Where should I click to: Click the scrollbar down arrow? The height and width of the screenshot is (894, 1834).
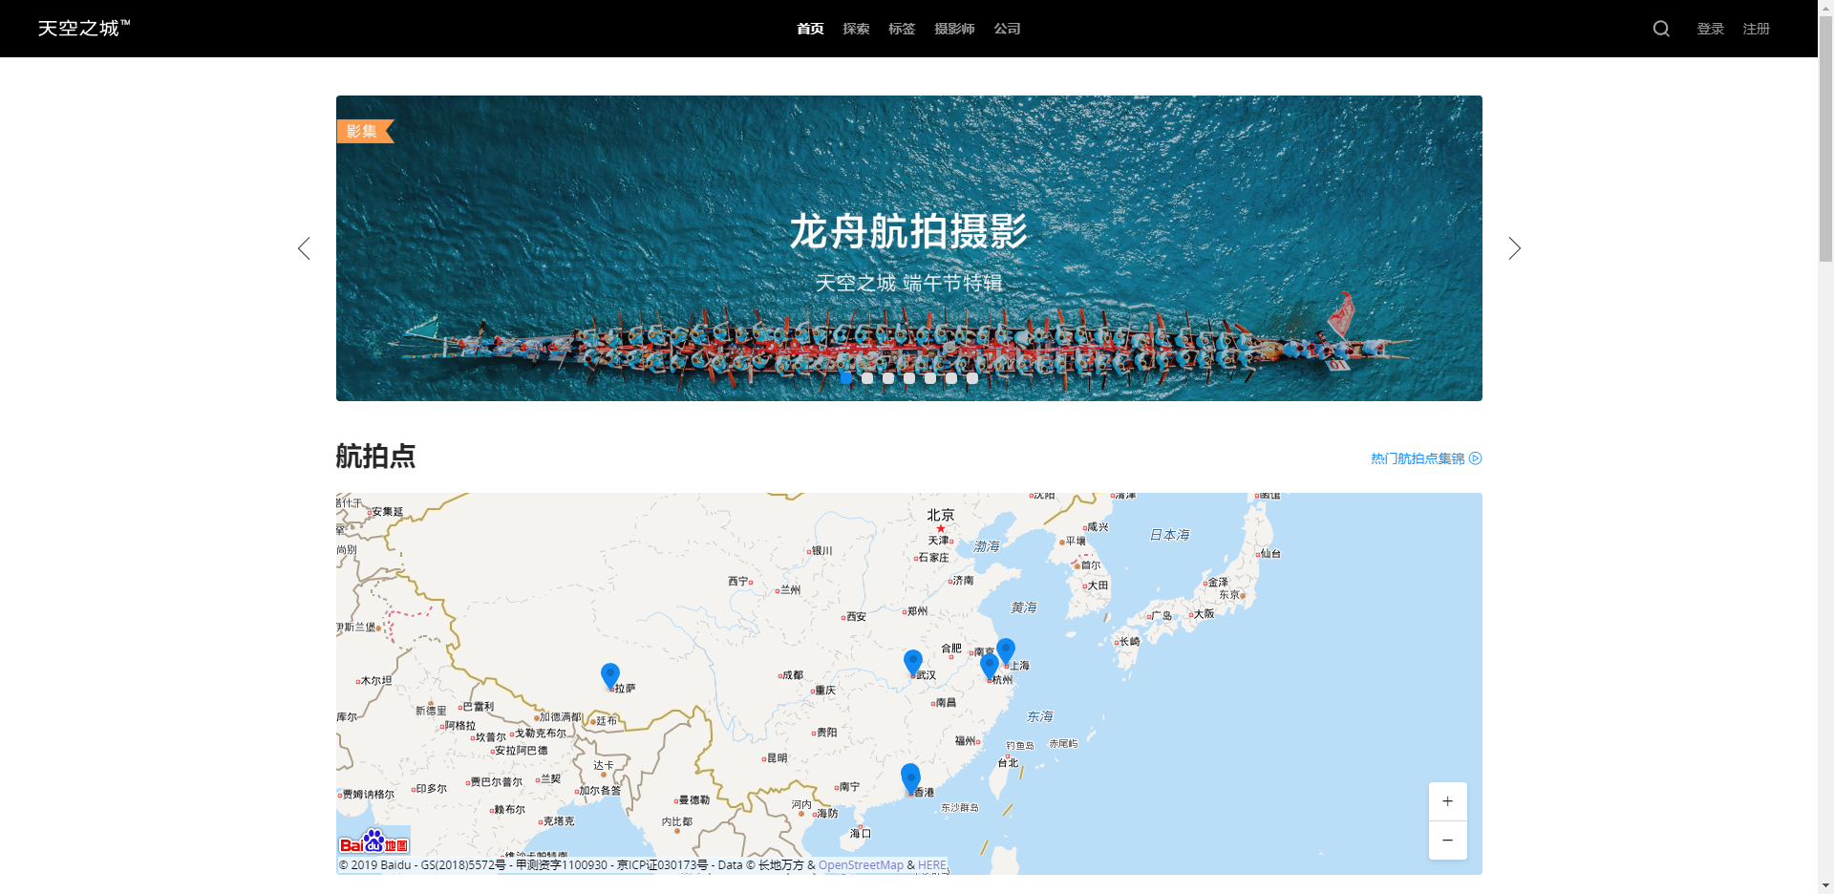click(1825, 885)
